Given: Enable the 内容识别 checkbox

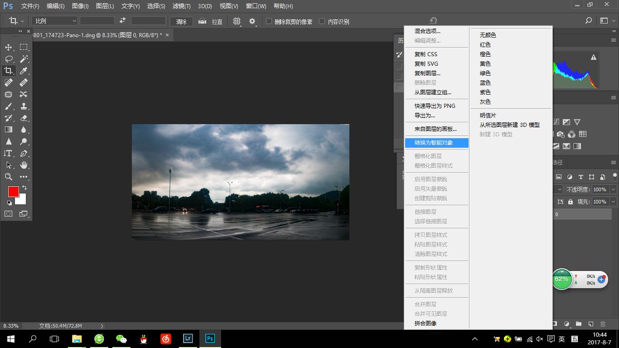Looking at the screenshot, I should point(322,21).
